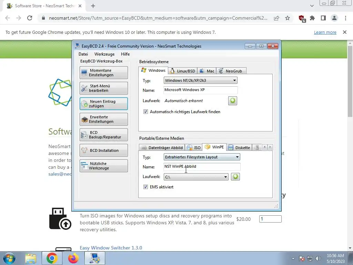The height and width of the screenshot is (265, 353).
Task: Share this page icon in Chrome
Action: point(276,18)
